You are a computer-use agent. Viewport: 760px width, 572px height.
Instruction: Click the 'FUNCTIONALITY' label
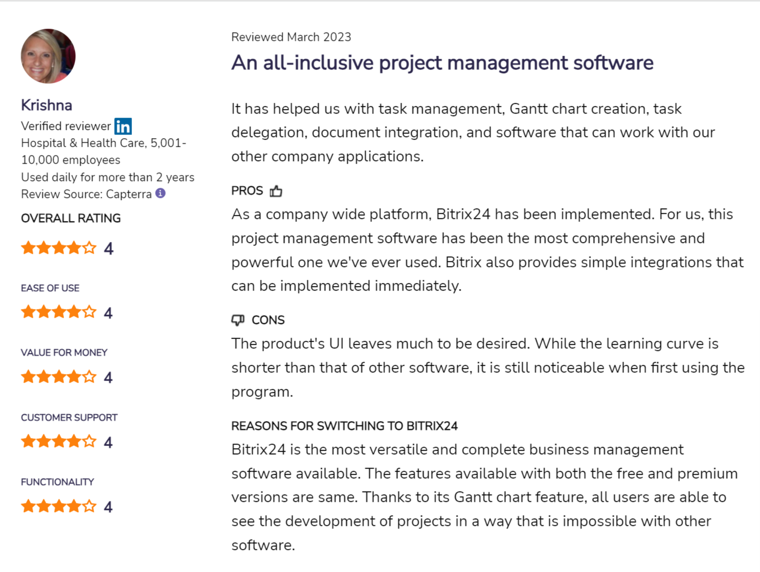[x=58, y=482]
